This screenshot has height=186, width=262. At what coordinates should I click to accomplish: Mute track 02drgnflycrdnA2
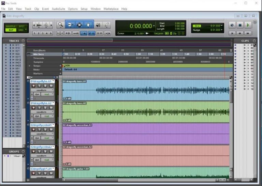point(51,151)
